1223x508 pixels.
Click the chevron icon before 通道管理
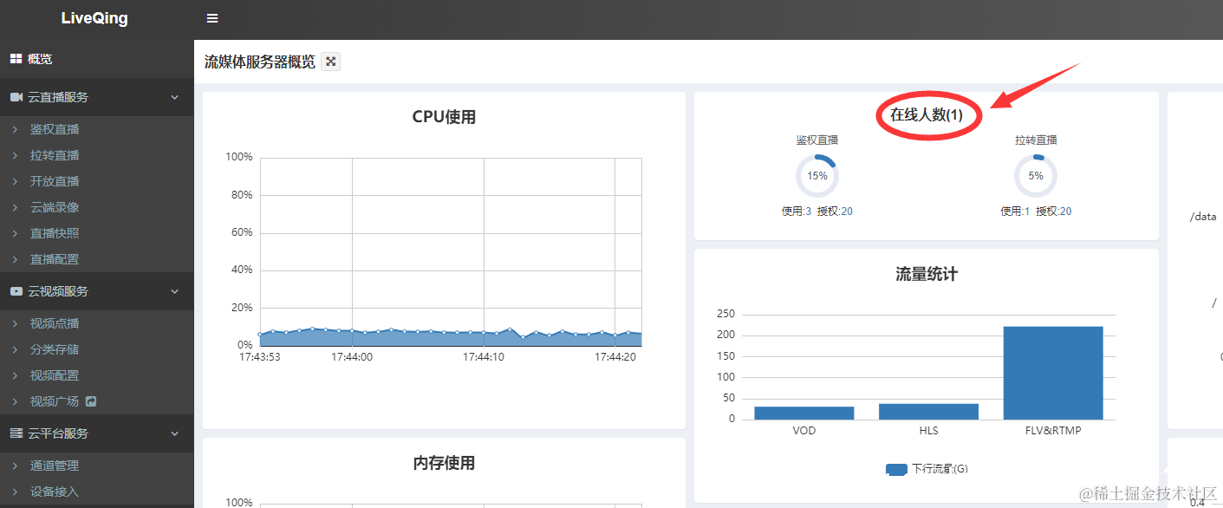[15, 466]
